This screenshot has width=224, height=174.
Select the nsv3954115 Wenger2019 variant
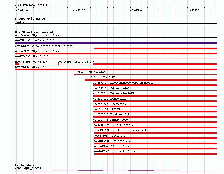coord(110,99)
